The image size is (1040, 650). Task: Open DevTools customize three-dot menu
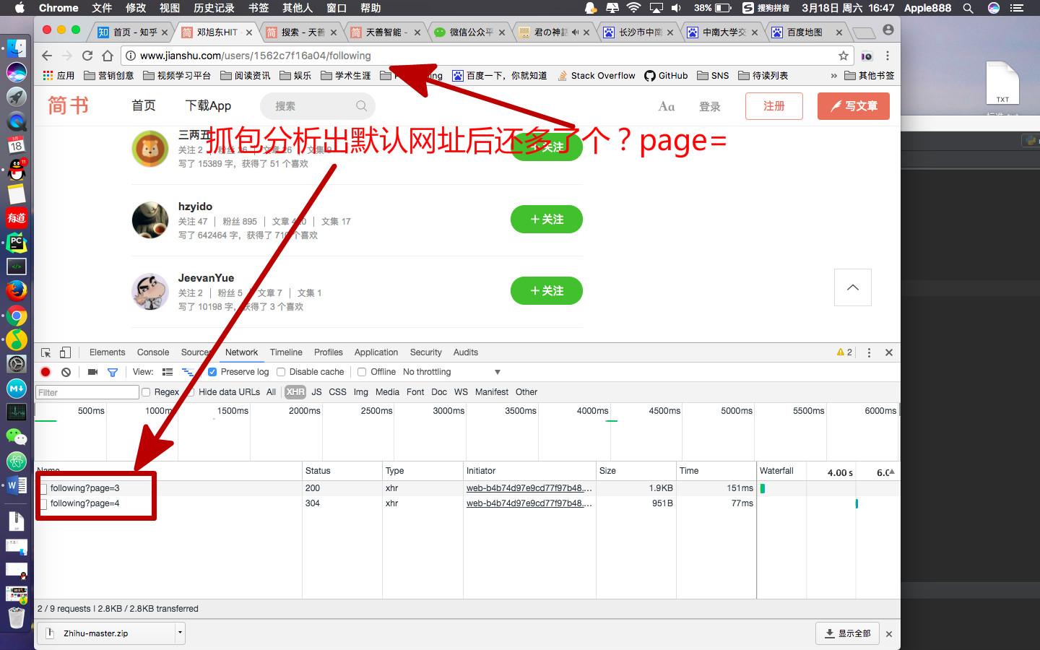point(869,352)
